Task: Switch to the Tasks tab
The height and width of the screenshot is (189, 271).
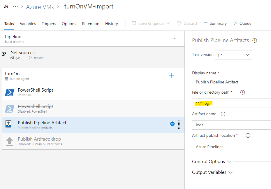Action: point(9,24)
